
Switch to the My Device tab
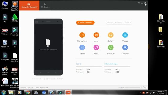coord(45,5)
